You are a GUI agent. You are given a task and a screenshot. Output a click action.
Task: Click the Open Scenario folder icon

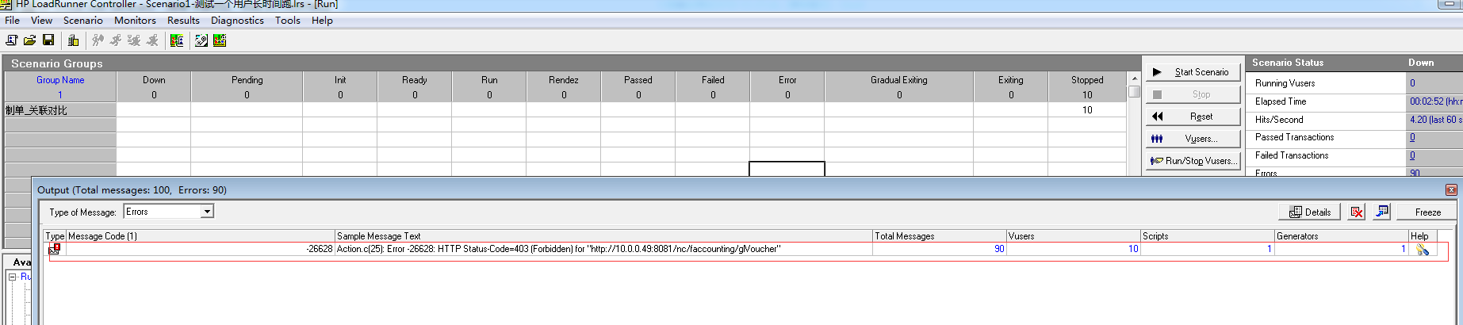click(30, 40)
